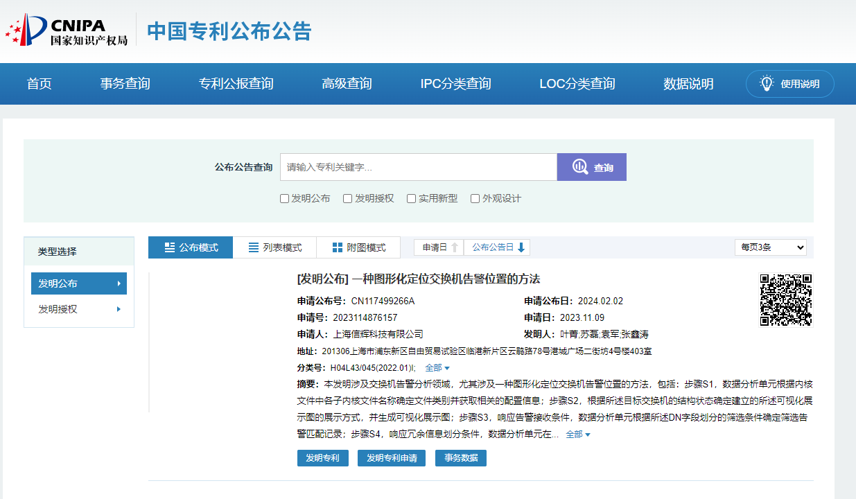Click the 附图模式 grid icon

338,247
